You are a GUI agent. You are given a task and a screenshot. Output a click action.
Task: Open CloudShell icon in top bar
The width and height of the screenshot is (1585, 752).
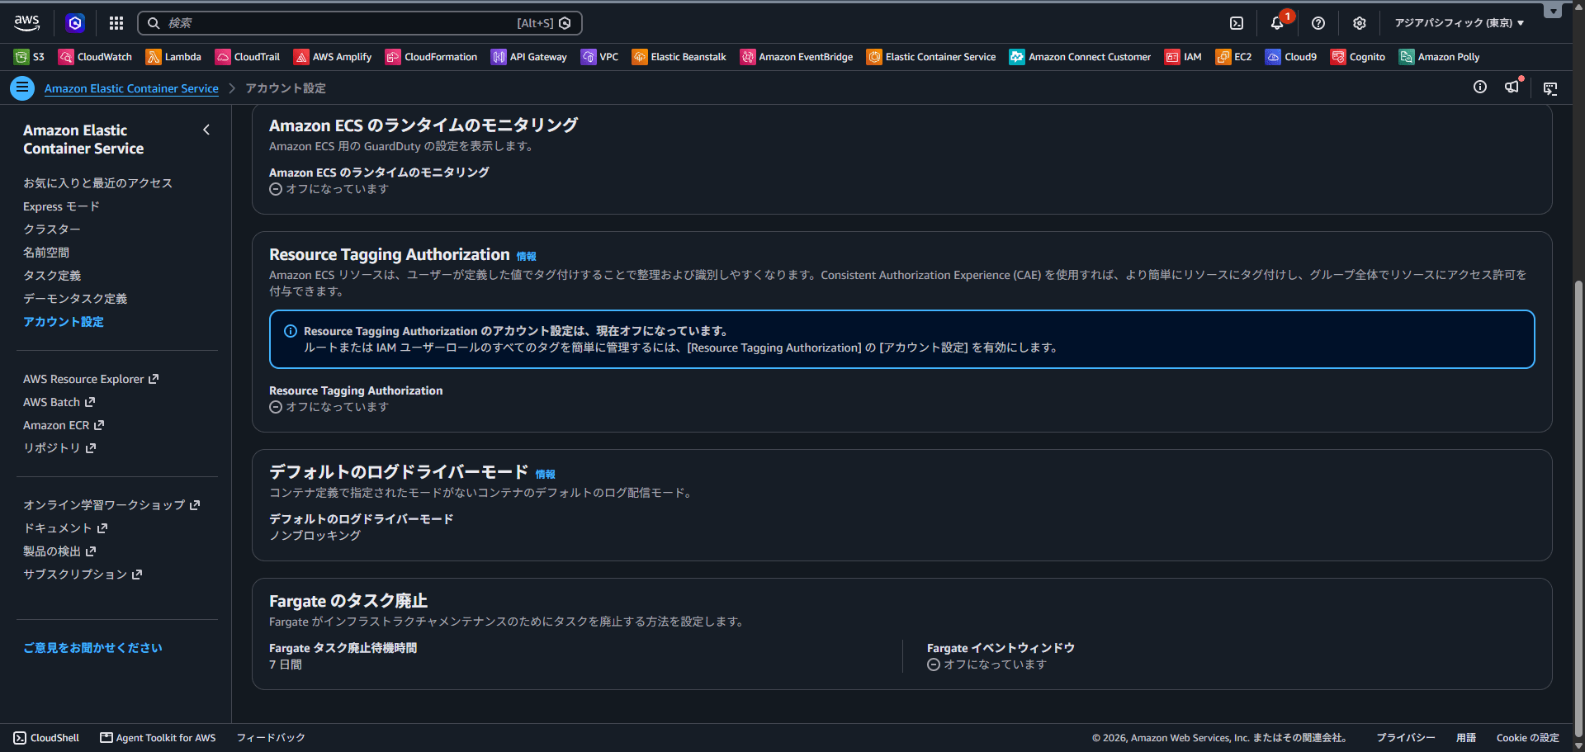[1237, 23]
